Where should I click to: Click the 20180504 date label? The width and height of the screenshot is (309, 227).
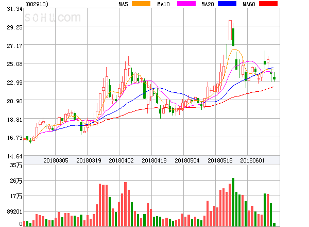pyautogui.click(x=187, y=160)
